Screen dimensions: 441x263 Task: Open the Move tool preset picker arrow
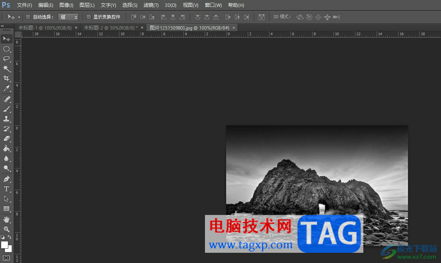coord(19,17)
